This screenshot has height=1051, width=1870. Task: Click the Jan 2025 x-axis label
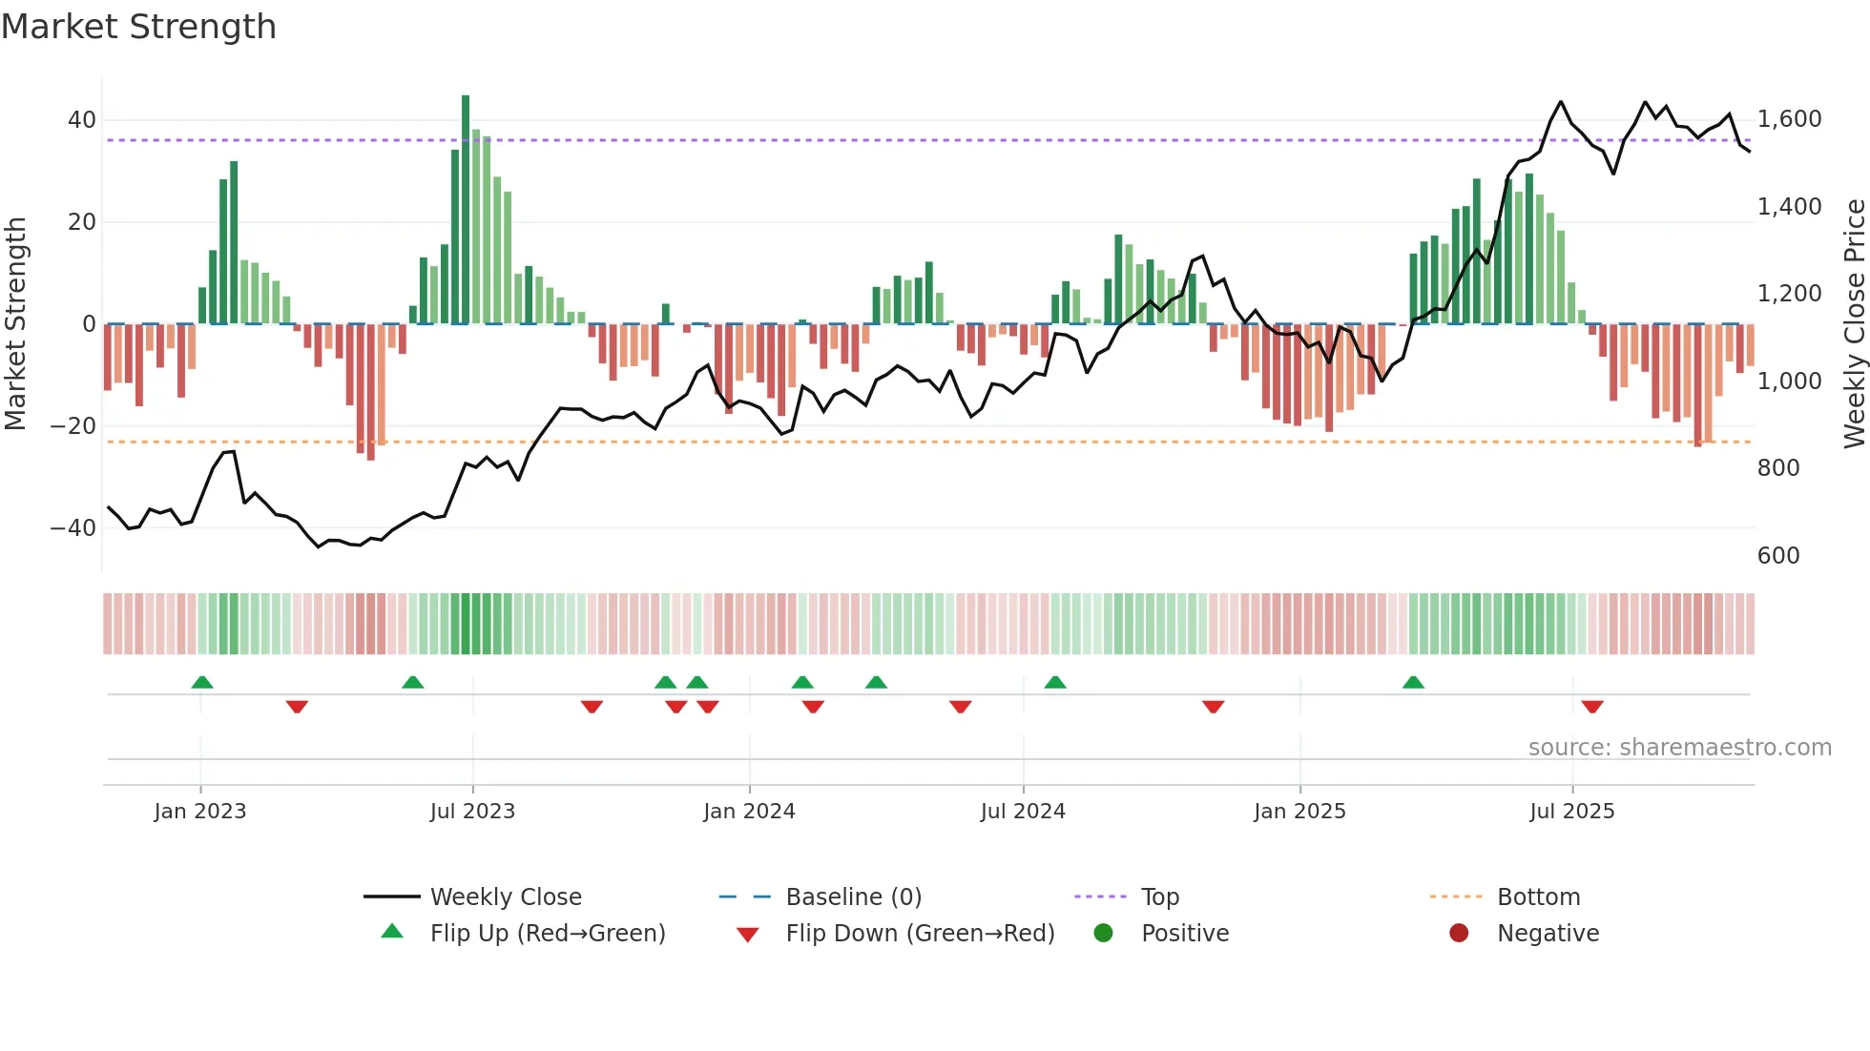click(1299, 812)
